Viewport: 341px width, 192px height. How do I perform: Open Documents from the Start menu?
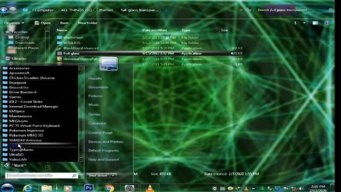coord(98,87)
